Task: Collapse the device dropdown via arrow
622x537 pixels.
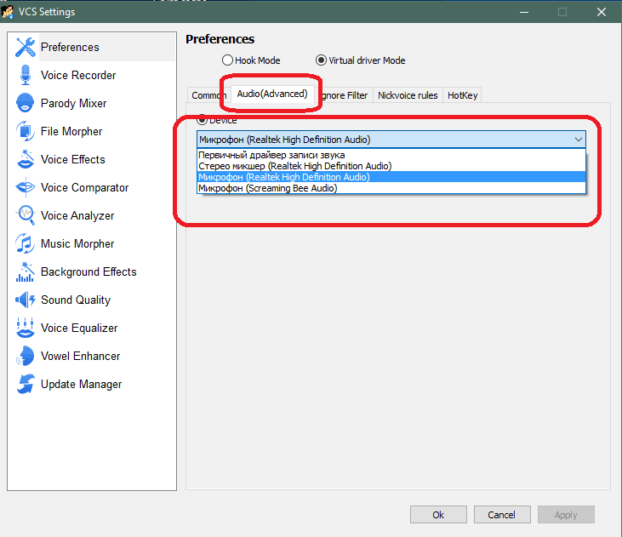Action: [579, 140]
